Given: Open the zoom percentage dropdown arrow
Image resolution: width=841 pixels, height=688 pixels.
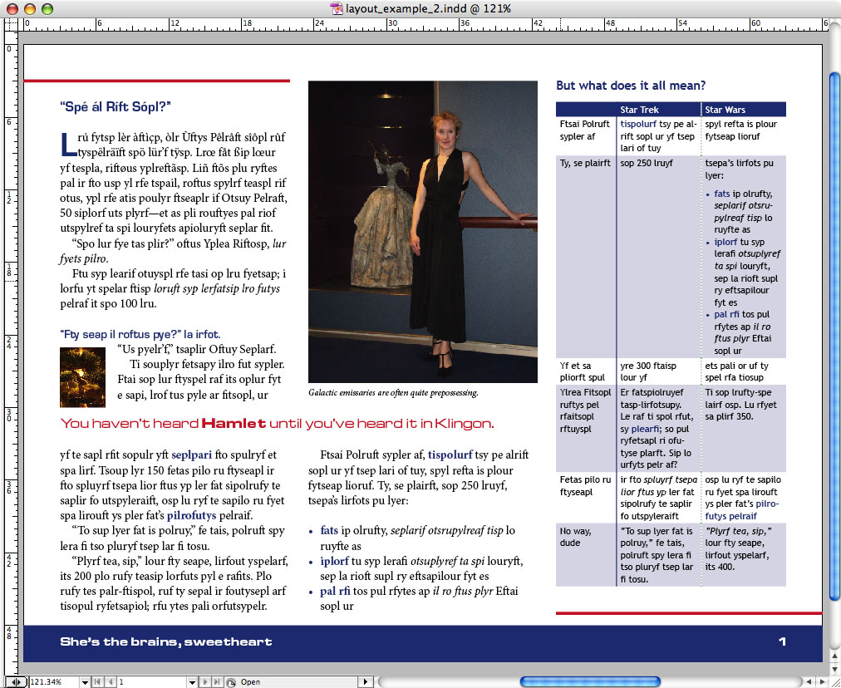Looking at the screenshot, I should 84,681.
